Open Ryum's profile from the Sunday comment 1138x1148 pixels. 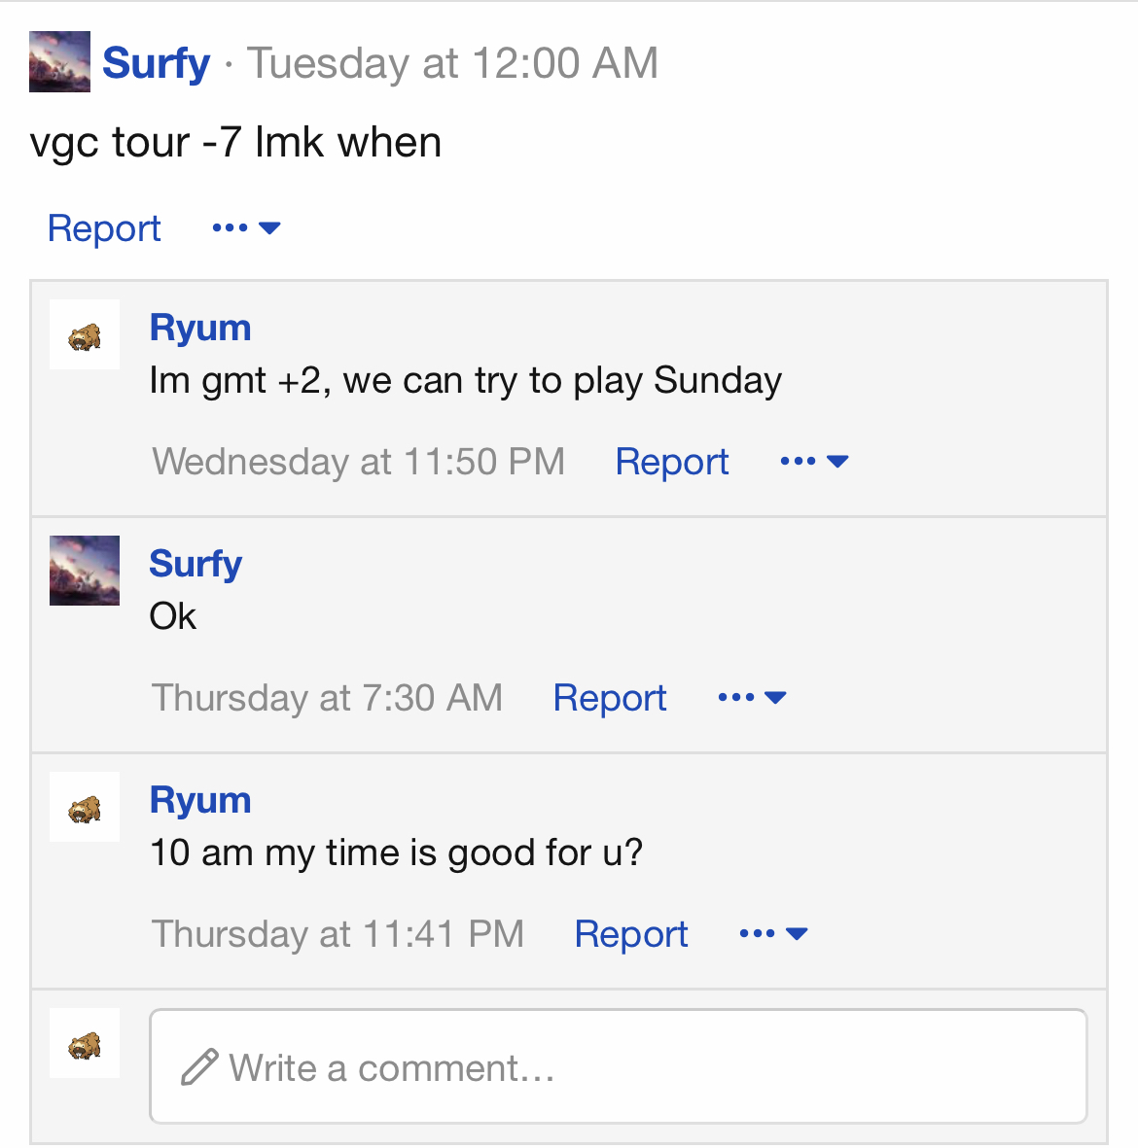200,328
